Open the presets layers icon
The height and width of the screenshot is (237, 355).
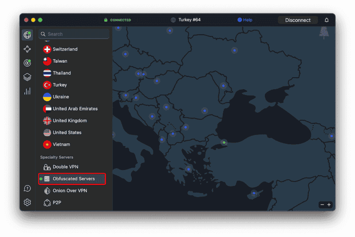(28, 77)
